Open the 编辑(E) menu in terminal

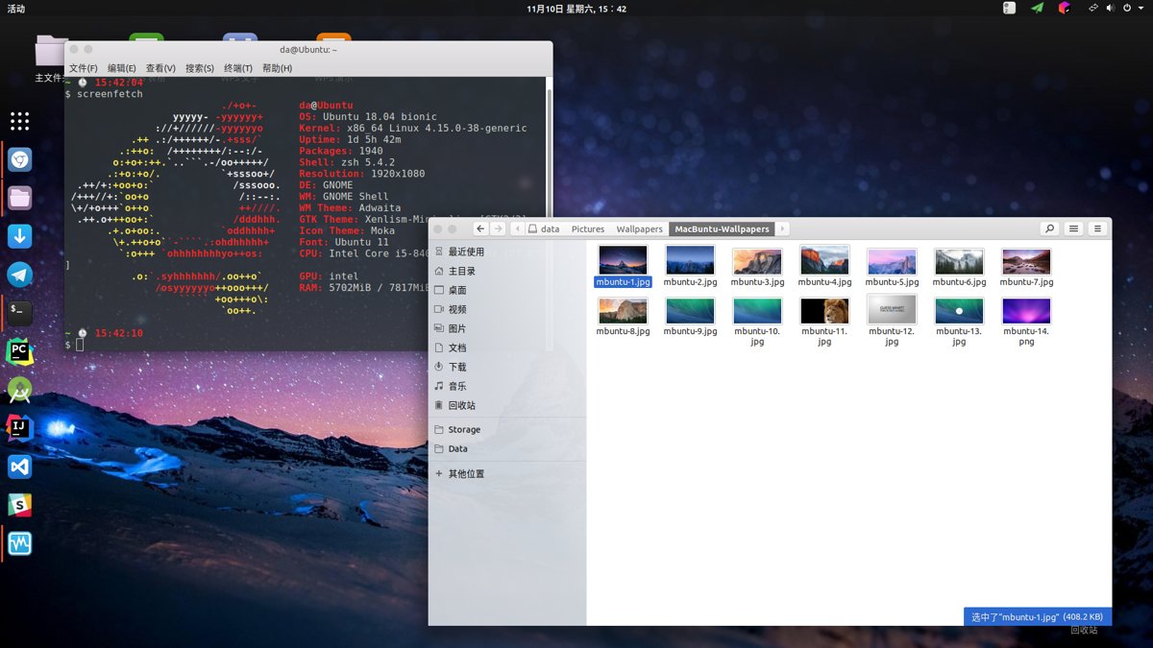pos(122,68)
